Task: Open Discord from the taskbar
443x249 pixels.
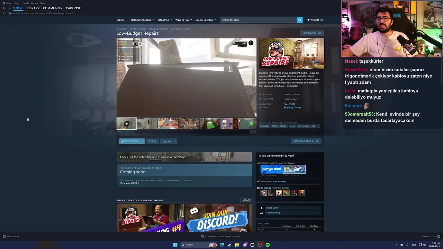Action: point(245,245)
